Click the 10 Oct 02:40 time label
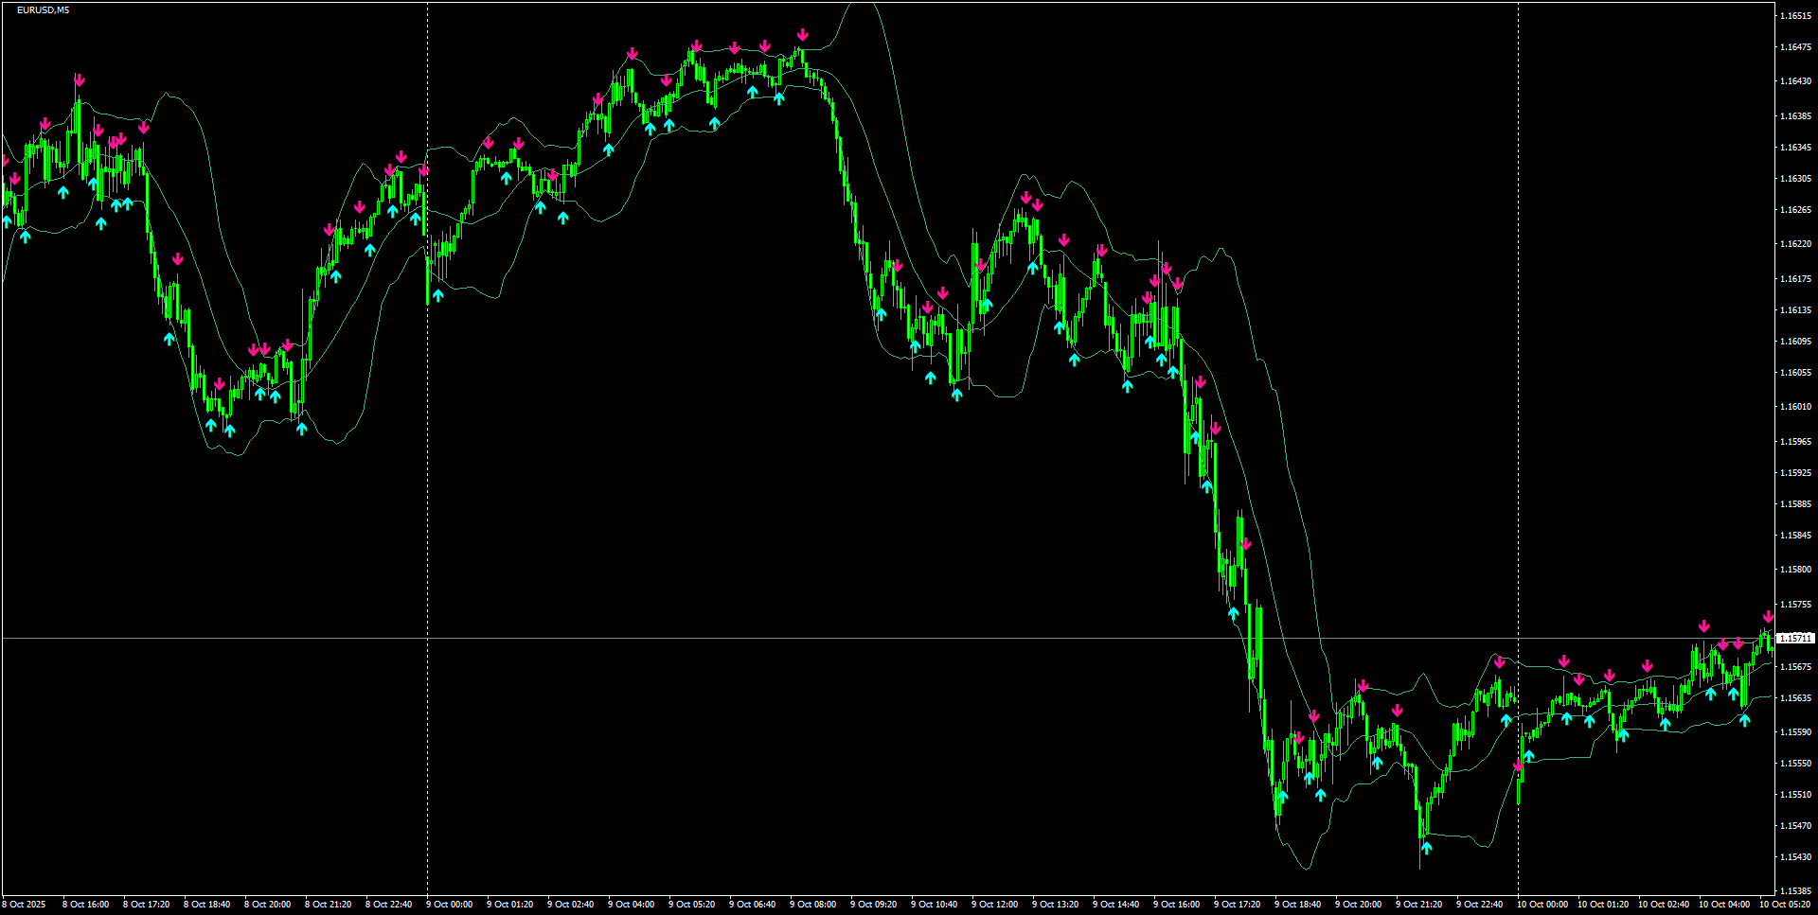This screenshot has height=915, width=1818. point(1663,905)
